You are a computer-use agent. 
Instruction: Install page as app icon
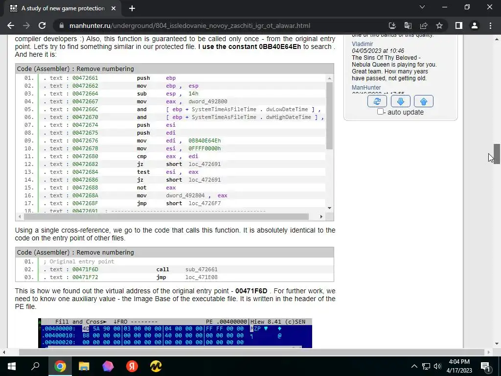(392, 25)
